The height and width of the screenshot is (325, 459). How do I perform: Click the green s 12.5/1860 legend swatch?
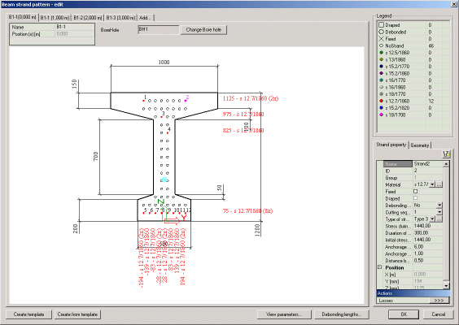[381, 53]
